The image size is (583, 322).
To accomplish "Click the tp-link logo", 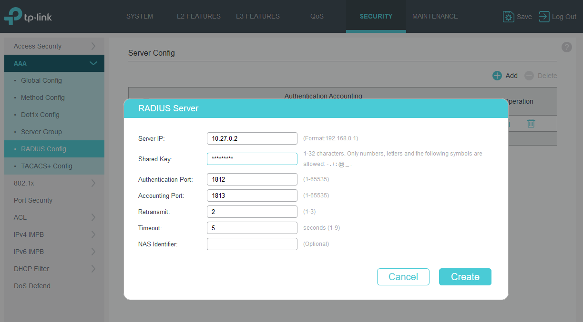I will [28, 17].
